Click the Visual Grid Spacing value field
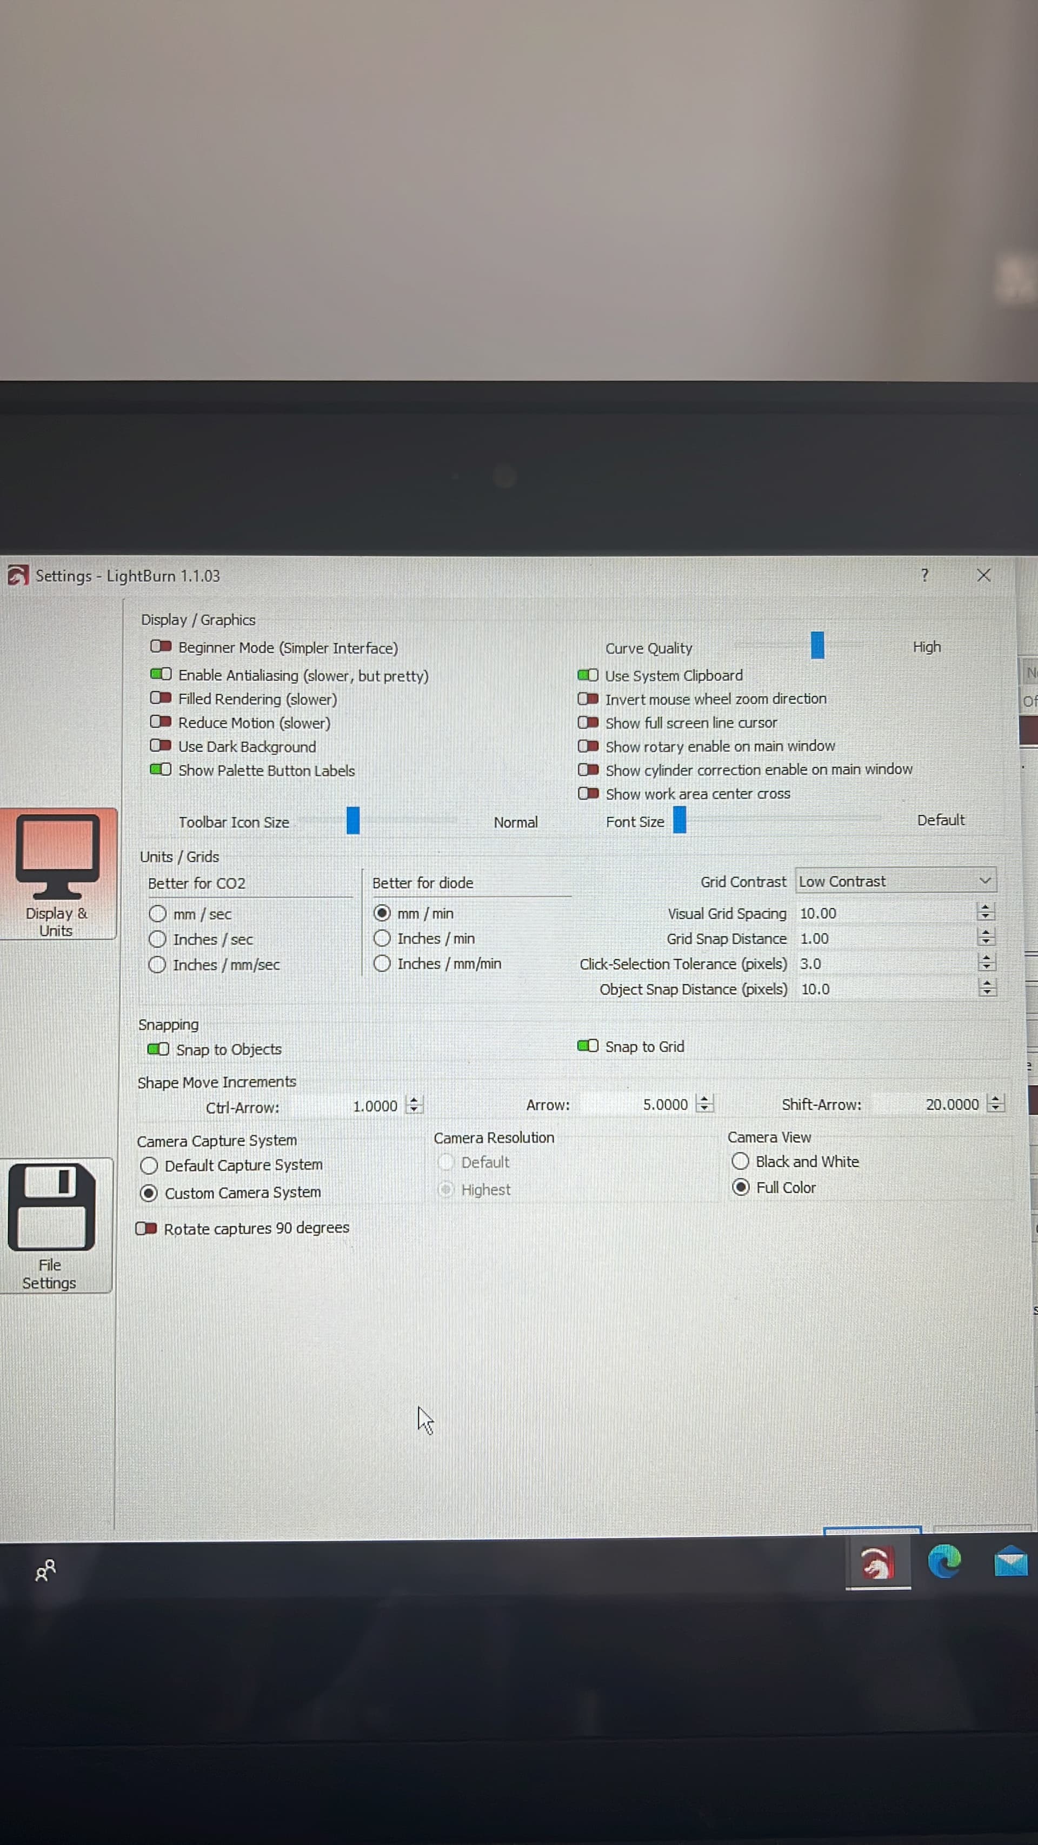The height and width of the screenshot is (1845, 1038). coord(886,913)
